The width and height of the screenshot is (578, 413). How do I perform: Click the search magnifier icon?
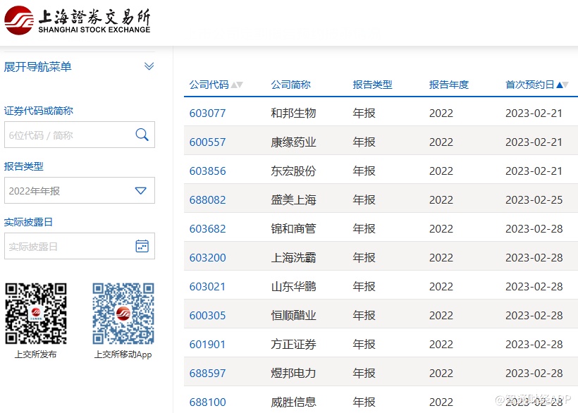142,135
